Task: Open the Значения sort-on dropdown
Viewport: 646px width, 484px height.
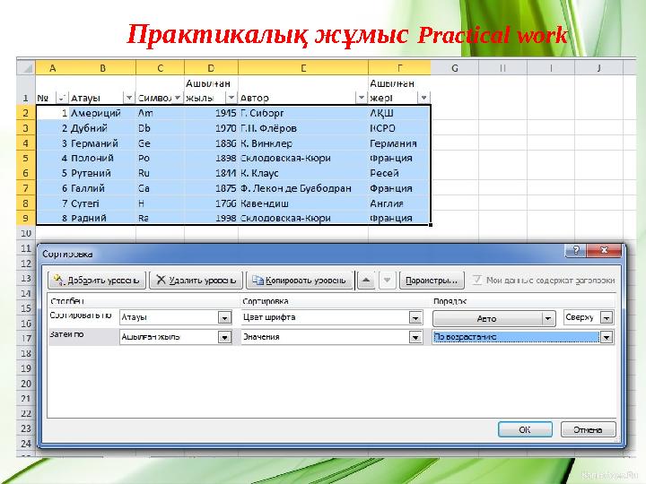Action: click(x=415, y=338)
